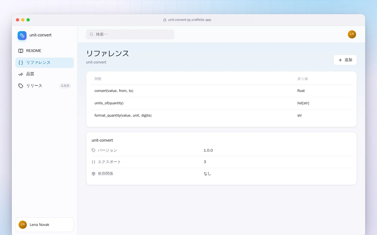Image resolution: width=377 pixels, height=235 pixels.
Task: Focus the 検索 search field
Action: click(x=130, y=34)
